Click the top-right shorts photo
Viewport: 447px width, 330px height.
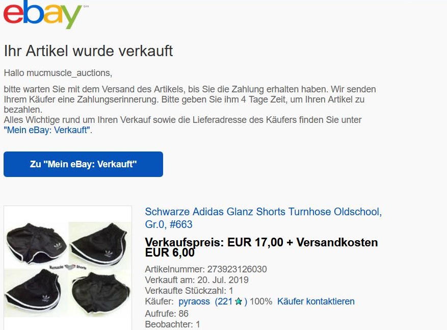[x=100, y=245]
